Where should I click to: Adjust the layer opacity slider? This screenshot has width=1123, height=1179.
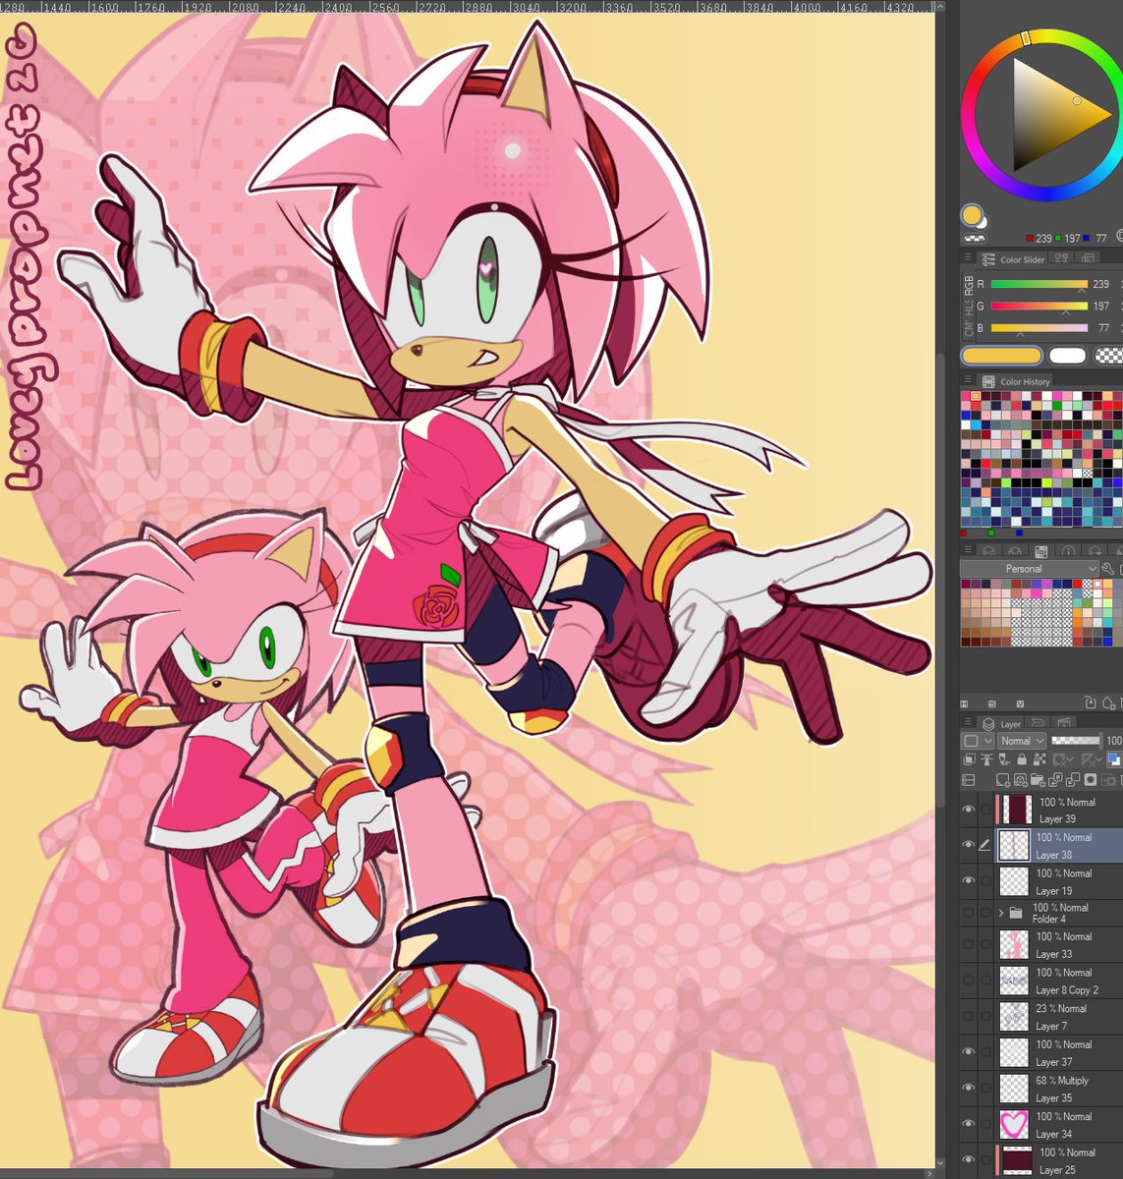point(1076,741)
